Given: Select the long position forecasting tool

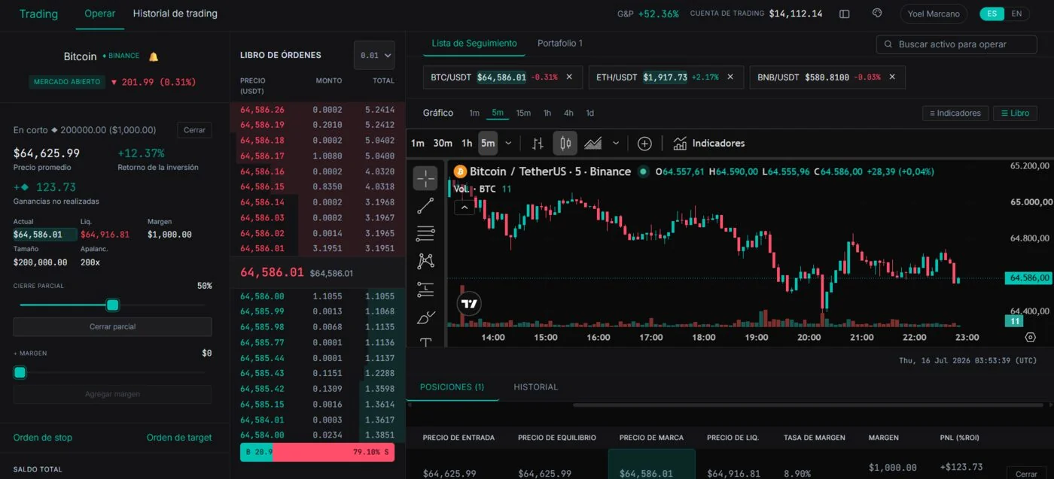Looking at the screenshot, I should 425,289.
